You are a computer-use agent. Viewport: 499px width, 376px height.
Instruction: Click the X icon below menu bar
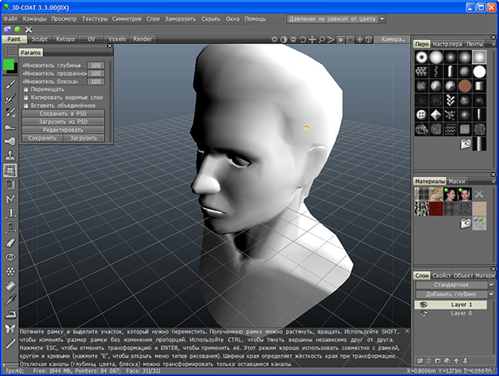(x=29, y=28)
